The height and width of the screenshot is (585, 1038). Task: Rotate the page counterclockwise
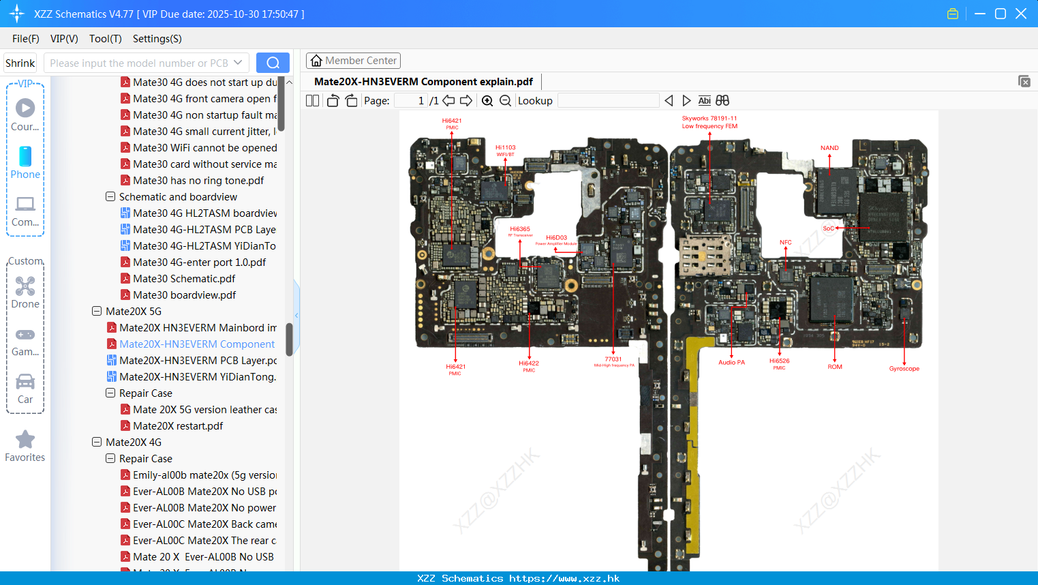(x=333, y=101)
